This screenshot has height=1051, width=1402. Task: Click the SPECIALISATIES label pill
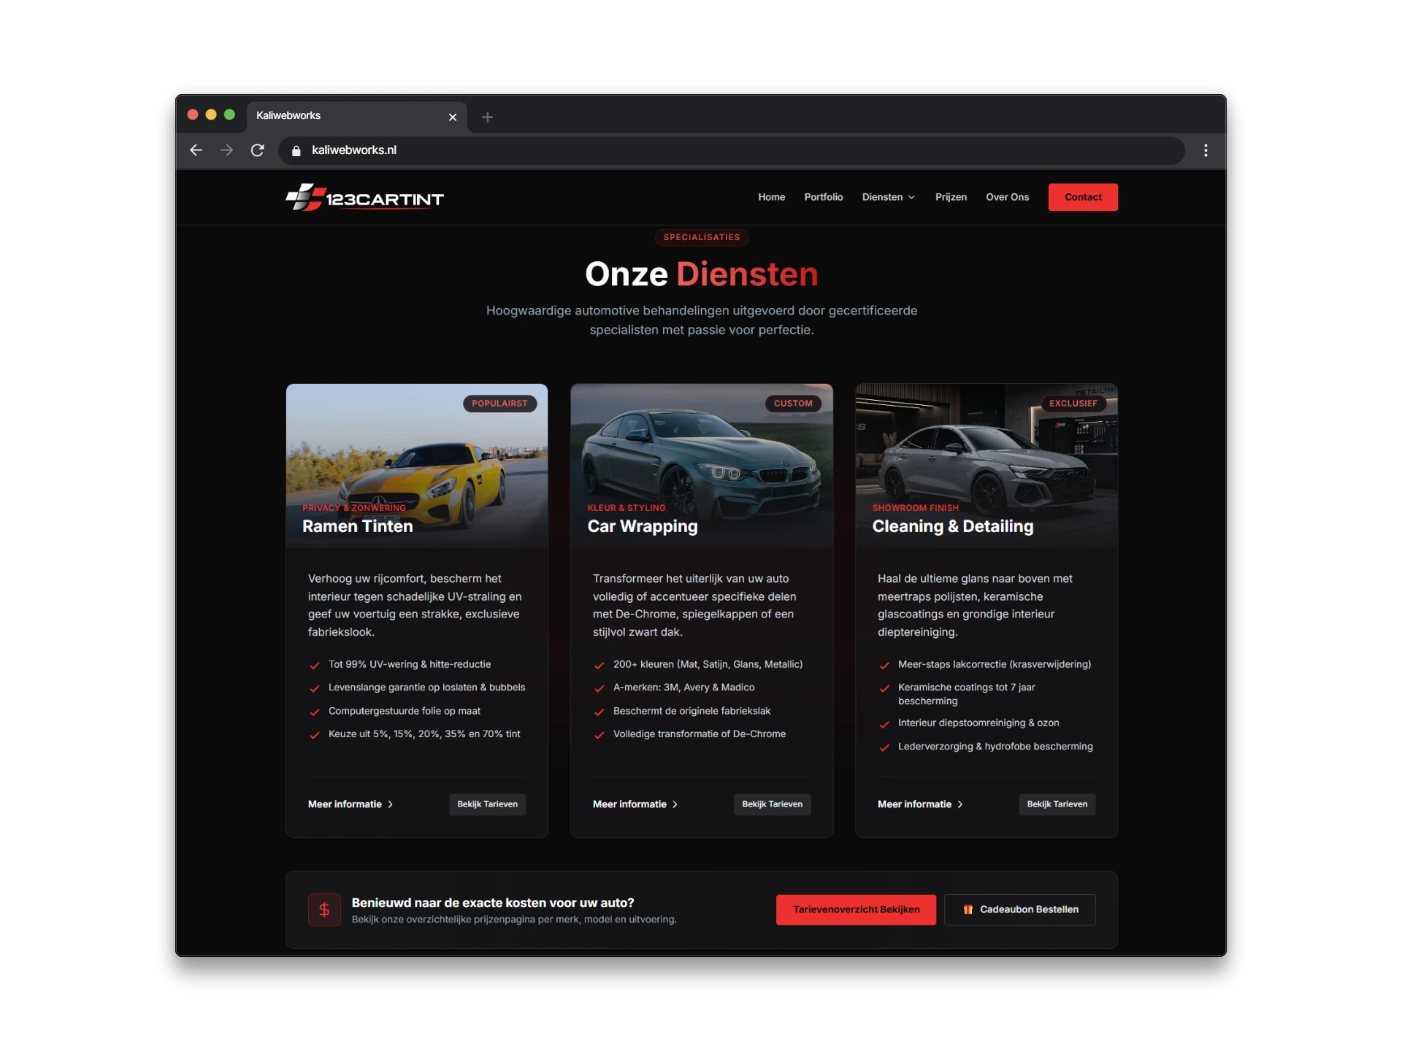[x=702, y=237]
